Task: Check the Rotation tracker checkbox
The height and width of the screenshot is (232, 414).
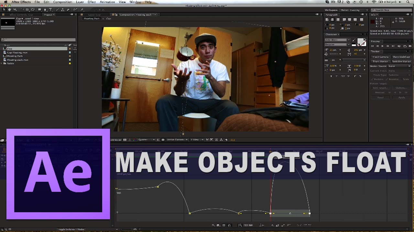Action: point(387,79)
